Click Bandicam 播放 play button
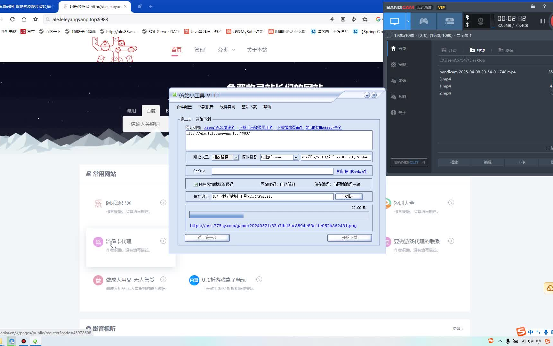The width and height of the screenshot is (553, 346). (454, 162)
